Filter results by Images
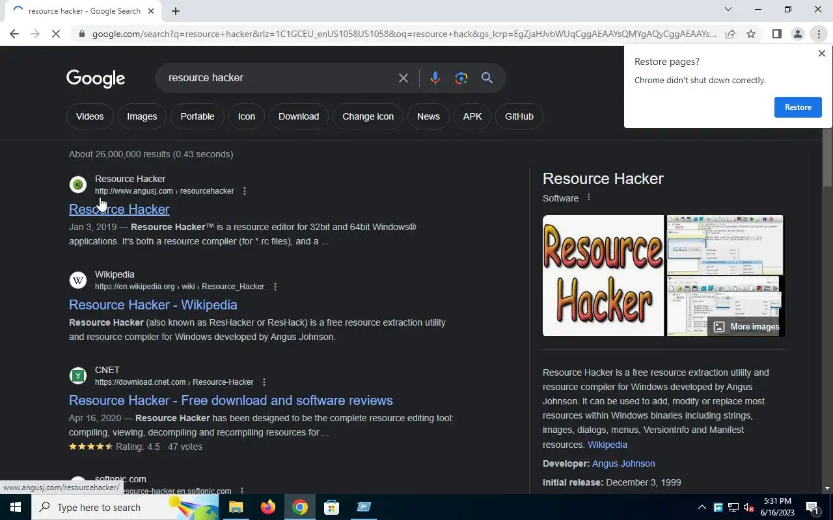833x520 pixels. point(142,116)
